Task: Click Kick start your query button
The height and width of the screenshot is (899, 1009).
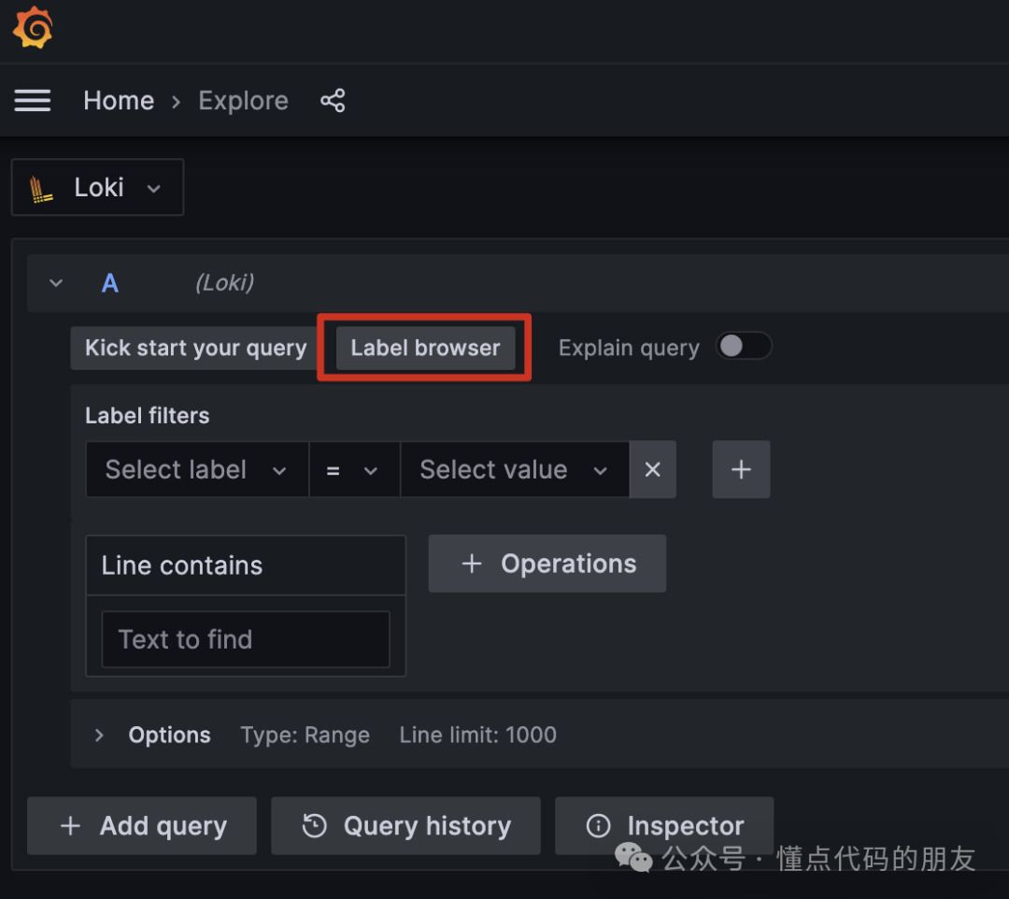Action: point(195,349)
